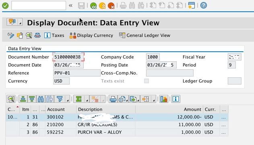Click the Account column header

(x=61, y=109)
